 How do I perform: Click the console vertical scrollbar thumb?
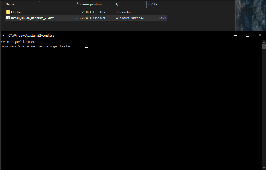click(264, 47)
